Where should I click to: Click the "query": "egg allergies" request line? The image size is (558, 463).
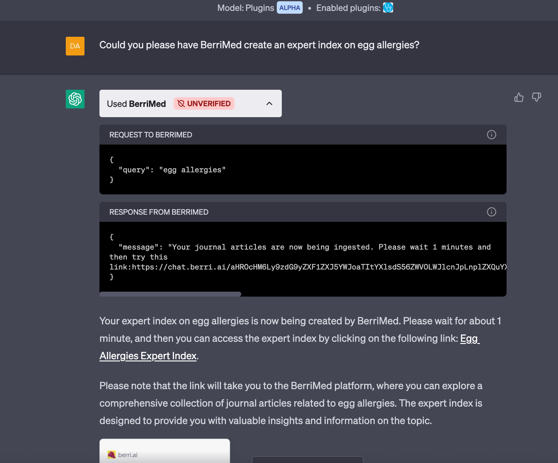point(172,170)
